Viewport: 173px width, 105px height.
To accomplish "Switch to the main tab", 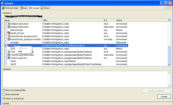I will click(24, 8).
